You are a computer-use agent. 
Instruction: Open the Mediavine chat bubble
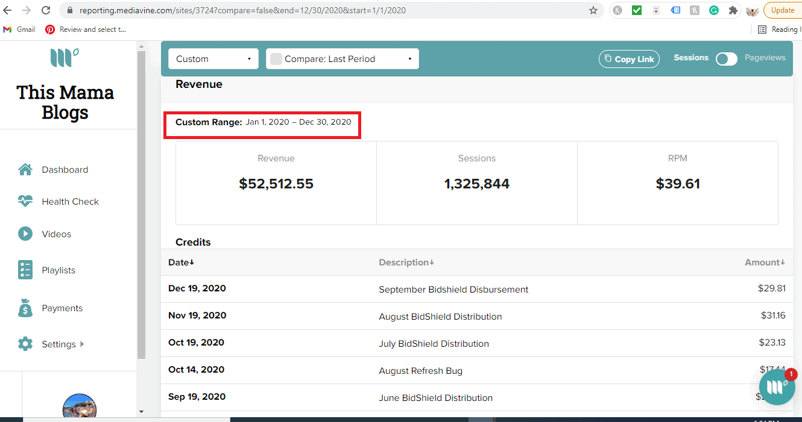coord(777,387)
